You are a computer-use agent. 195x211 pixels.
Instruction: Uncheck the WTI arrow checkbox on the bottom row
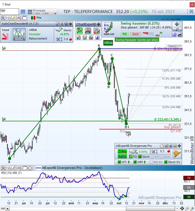[119, 162]
